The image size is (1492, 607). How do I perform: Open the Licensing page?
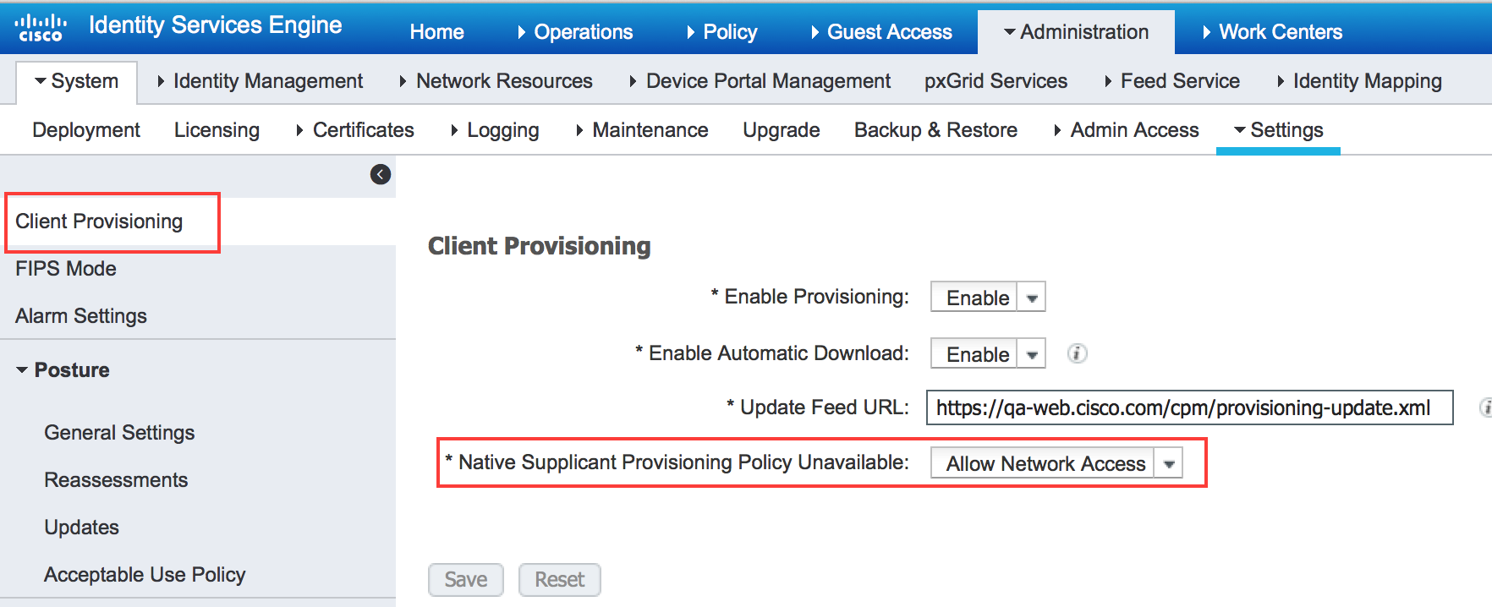[x=217, y=130]
